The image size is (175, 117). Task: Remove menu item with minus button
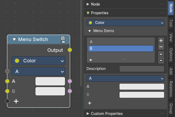click(x=161, y=47)
